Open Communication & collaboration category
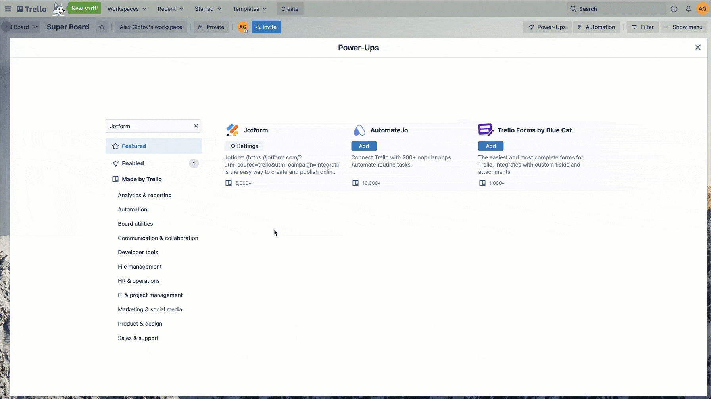711x399 pixels. pos(158,238)
